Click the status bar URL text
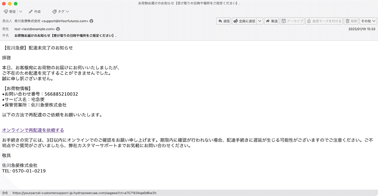 pos(84,193)
